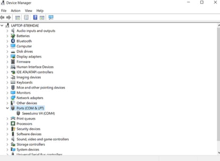This screenshot has height=161, width=220.
Task: Click the vertical scrollbar thumb
Action: (x=218, y=84)
